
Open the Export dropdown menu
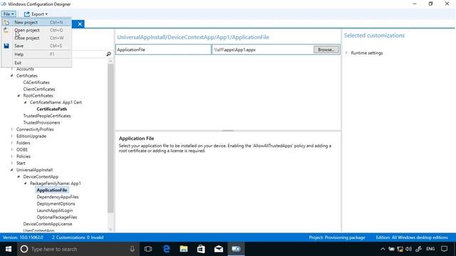(x=36, y=14)
